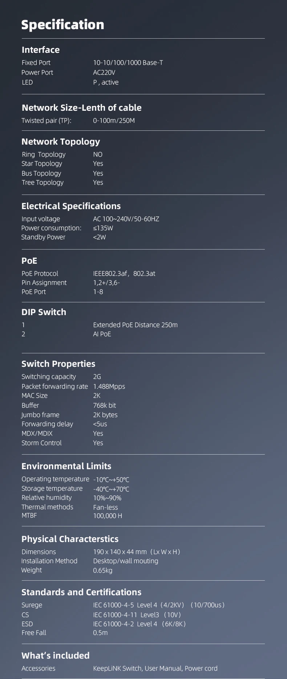
Task: Click the Network Topology heading
Action: tap(60, 142)
